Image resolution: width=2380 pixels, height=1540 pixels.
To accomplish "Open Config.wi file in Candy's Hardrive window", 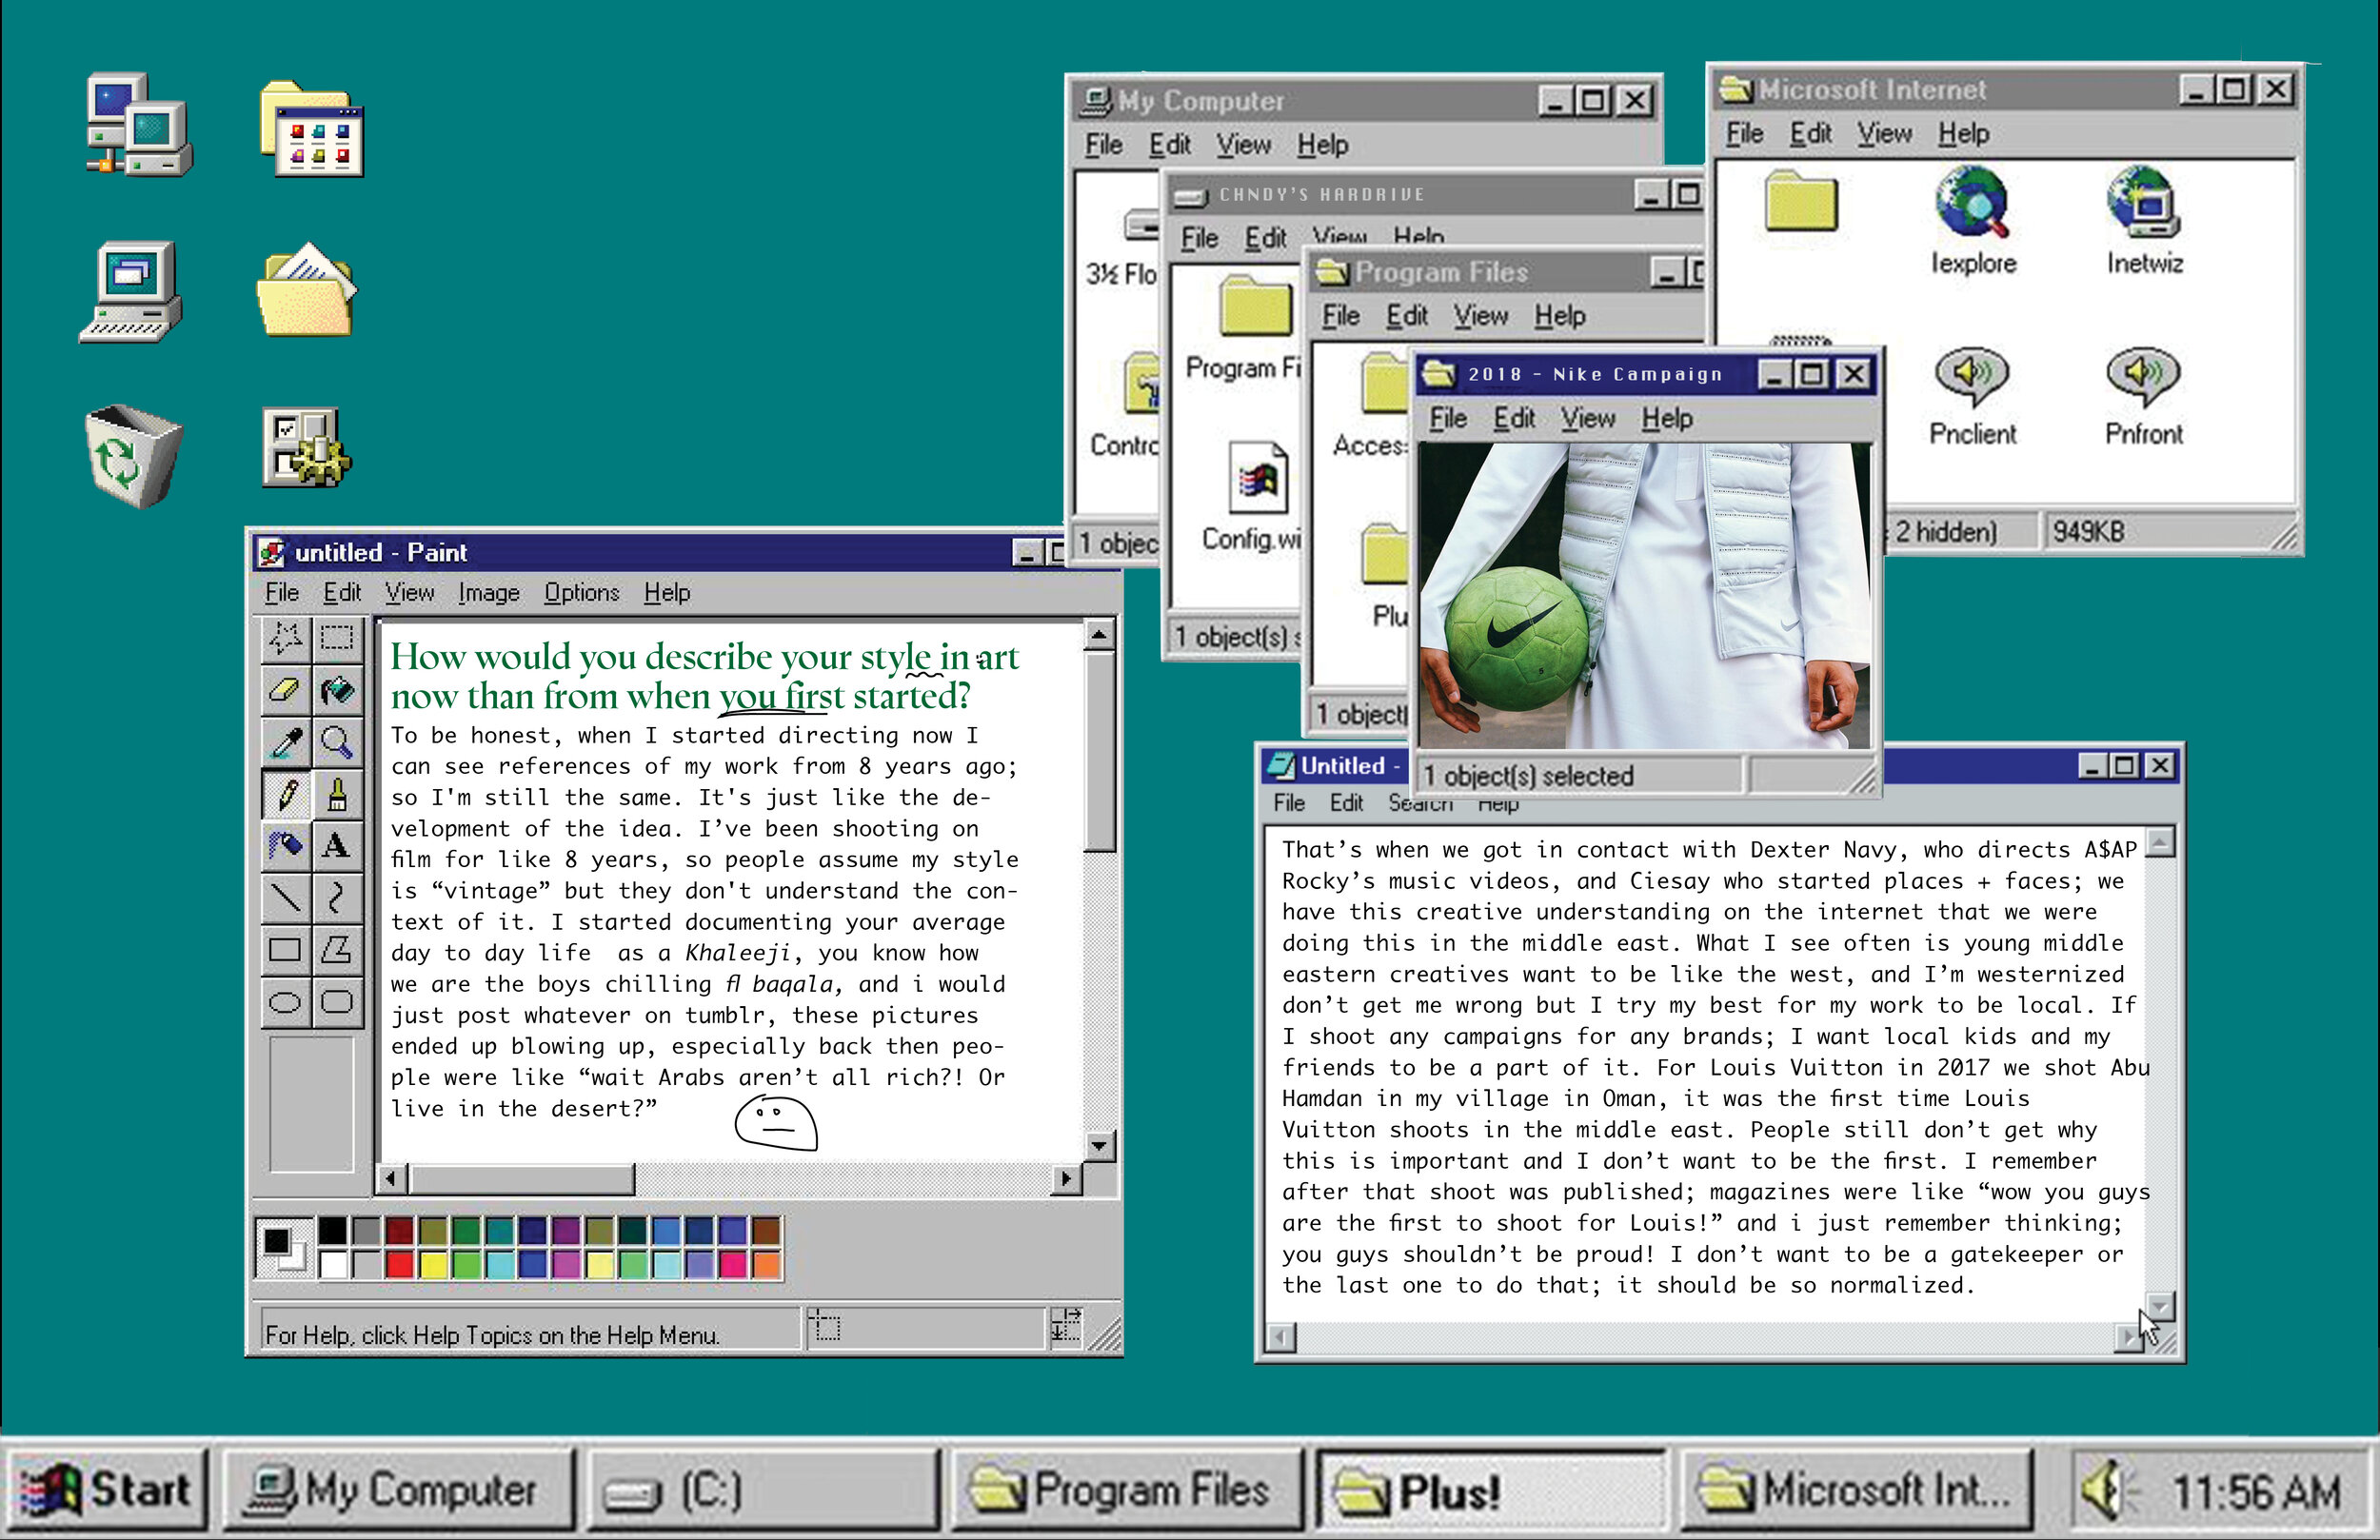I will [x=1254, y=497].
